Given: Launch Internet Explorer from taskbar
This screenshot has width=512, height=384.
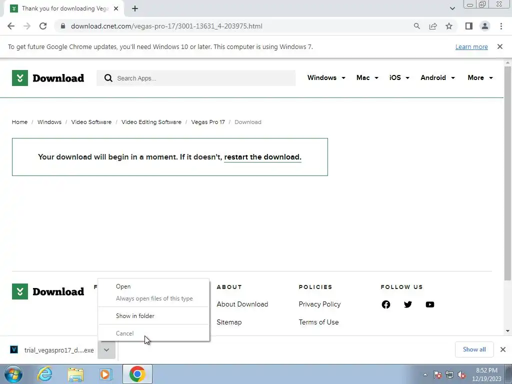Looking at the screenshot, I should tap(44, 374).
